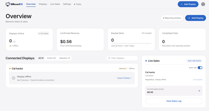Click the Auto-sell Active badge

click(x=194, y=61)
